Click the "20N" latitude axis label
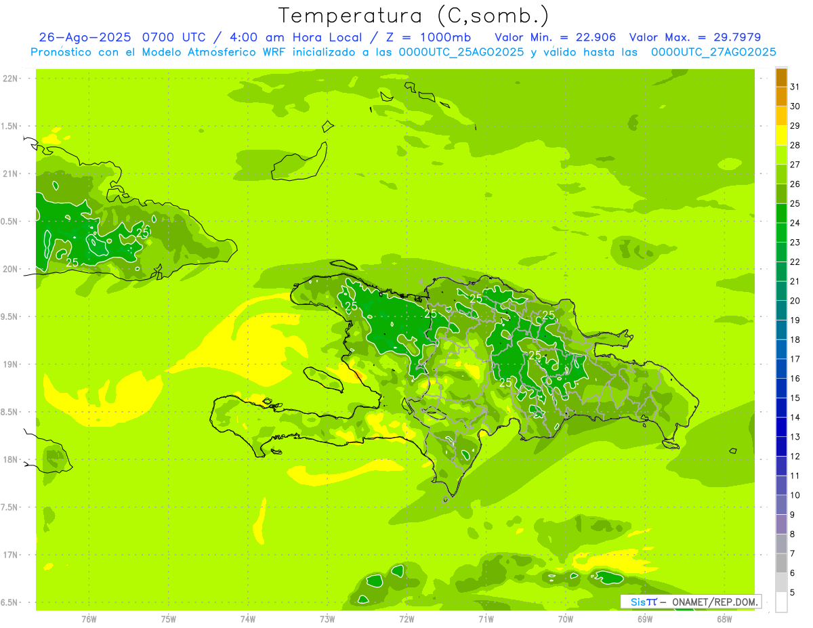Image resolution: width=813 pixels, height=628 pixels. point(9,269)
